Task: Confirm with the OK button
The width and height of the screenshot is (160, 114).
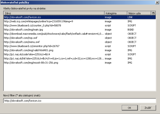Action: [x=130, y=108]
